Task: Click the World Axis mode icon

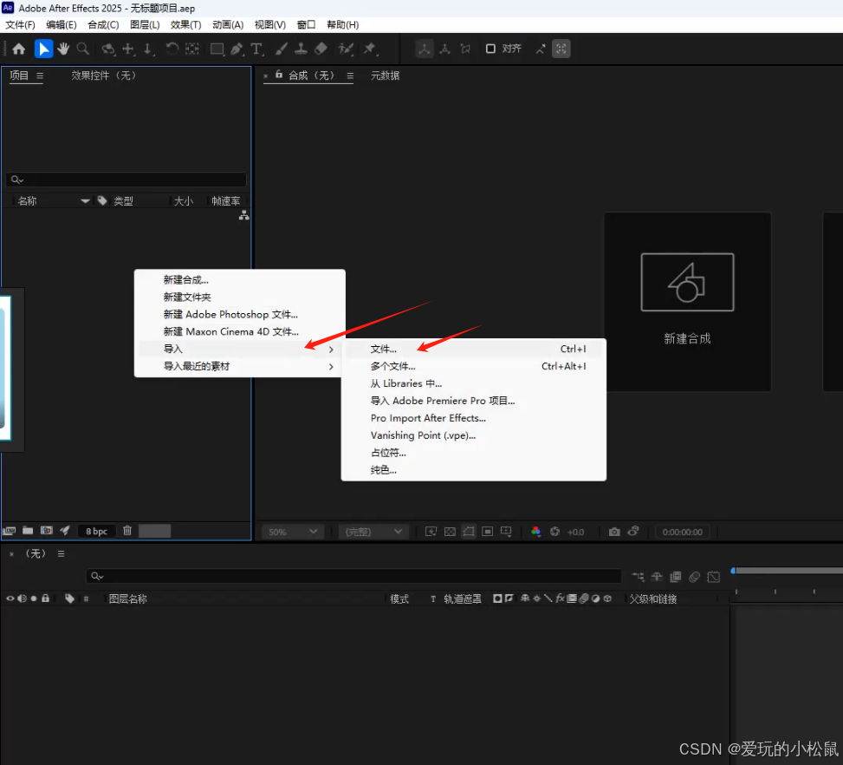Action: 444,49
